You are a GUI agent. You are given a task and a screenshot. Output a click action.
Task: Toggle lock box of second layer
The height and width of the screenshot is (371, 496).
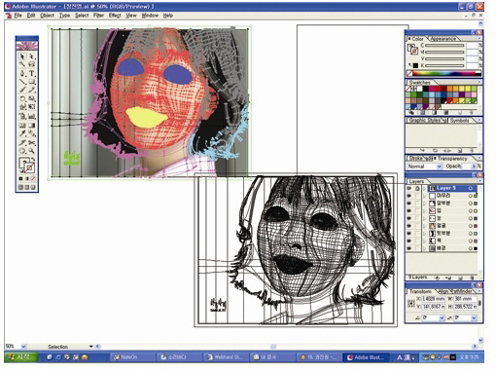point(417,196)
